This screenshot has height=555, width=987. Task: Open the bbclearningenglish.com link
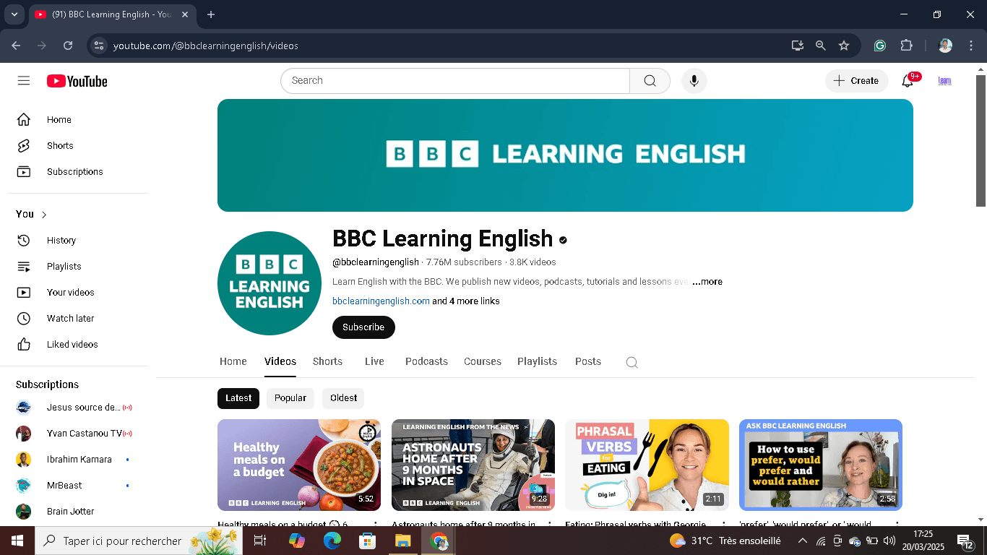click(x=381, y=301)
